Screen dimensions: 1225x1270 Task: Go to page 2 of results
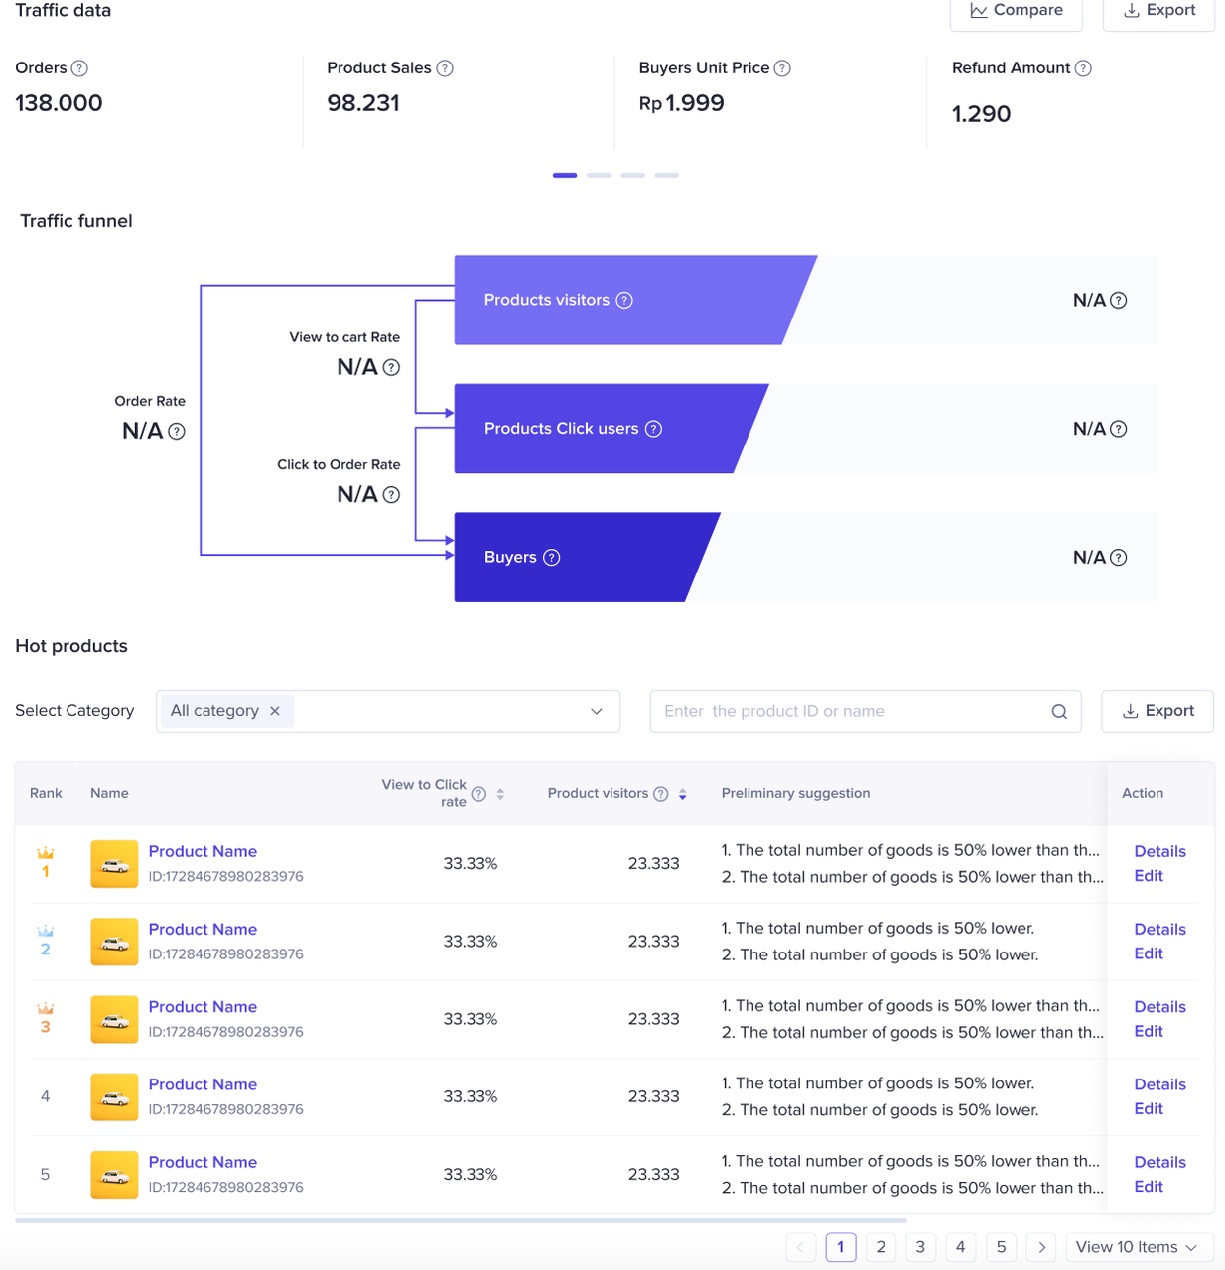(881, 1247)
